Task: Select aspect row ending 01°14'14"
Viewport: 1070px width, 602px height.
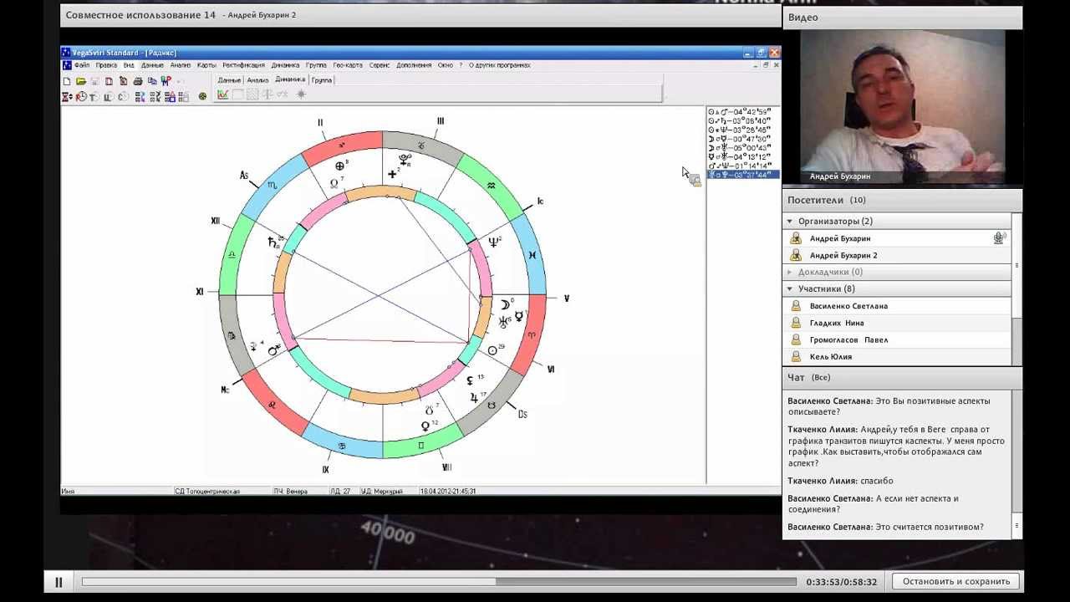Action: tap(742, 166)
